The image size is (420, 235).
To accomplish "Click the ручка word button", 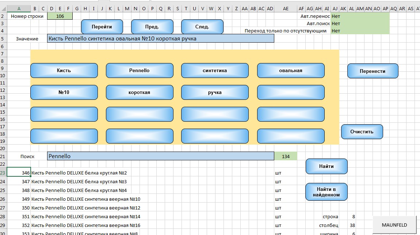I will 215,93.
